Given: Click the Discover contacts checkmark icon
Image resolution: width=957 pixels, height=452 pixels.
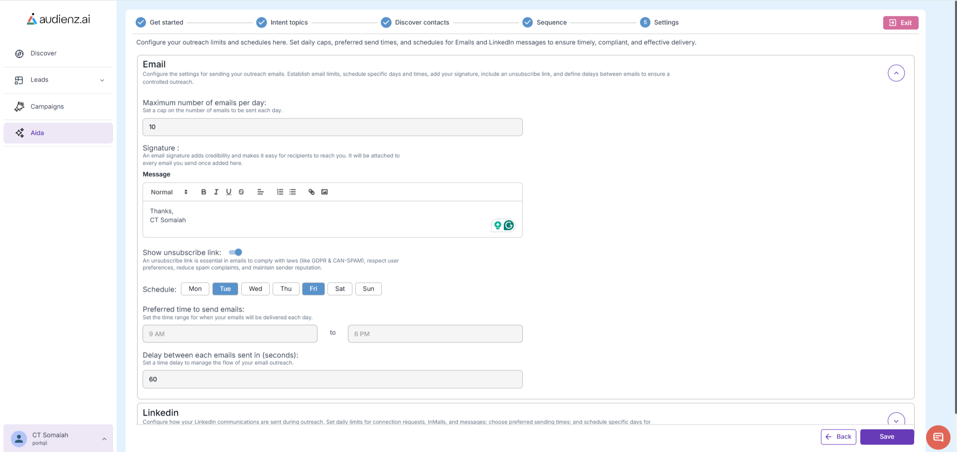Looking at the screenshot, I should coord(386,22).
